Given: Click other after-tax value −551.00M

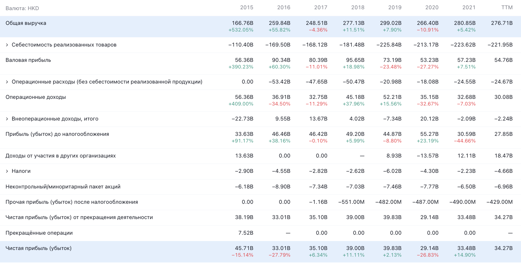Looking at the screenshot, I should [x=351, y=202].
